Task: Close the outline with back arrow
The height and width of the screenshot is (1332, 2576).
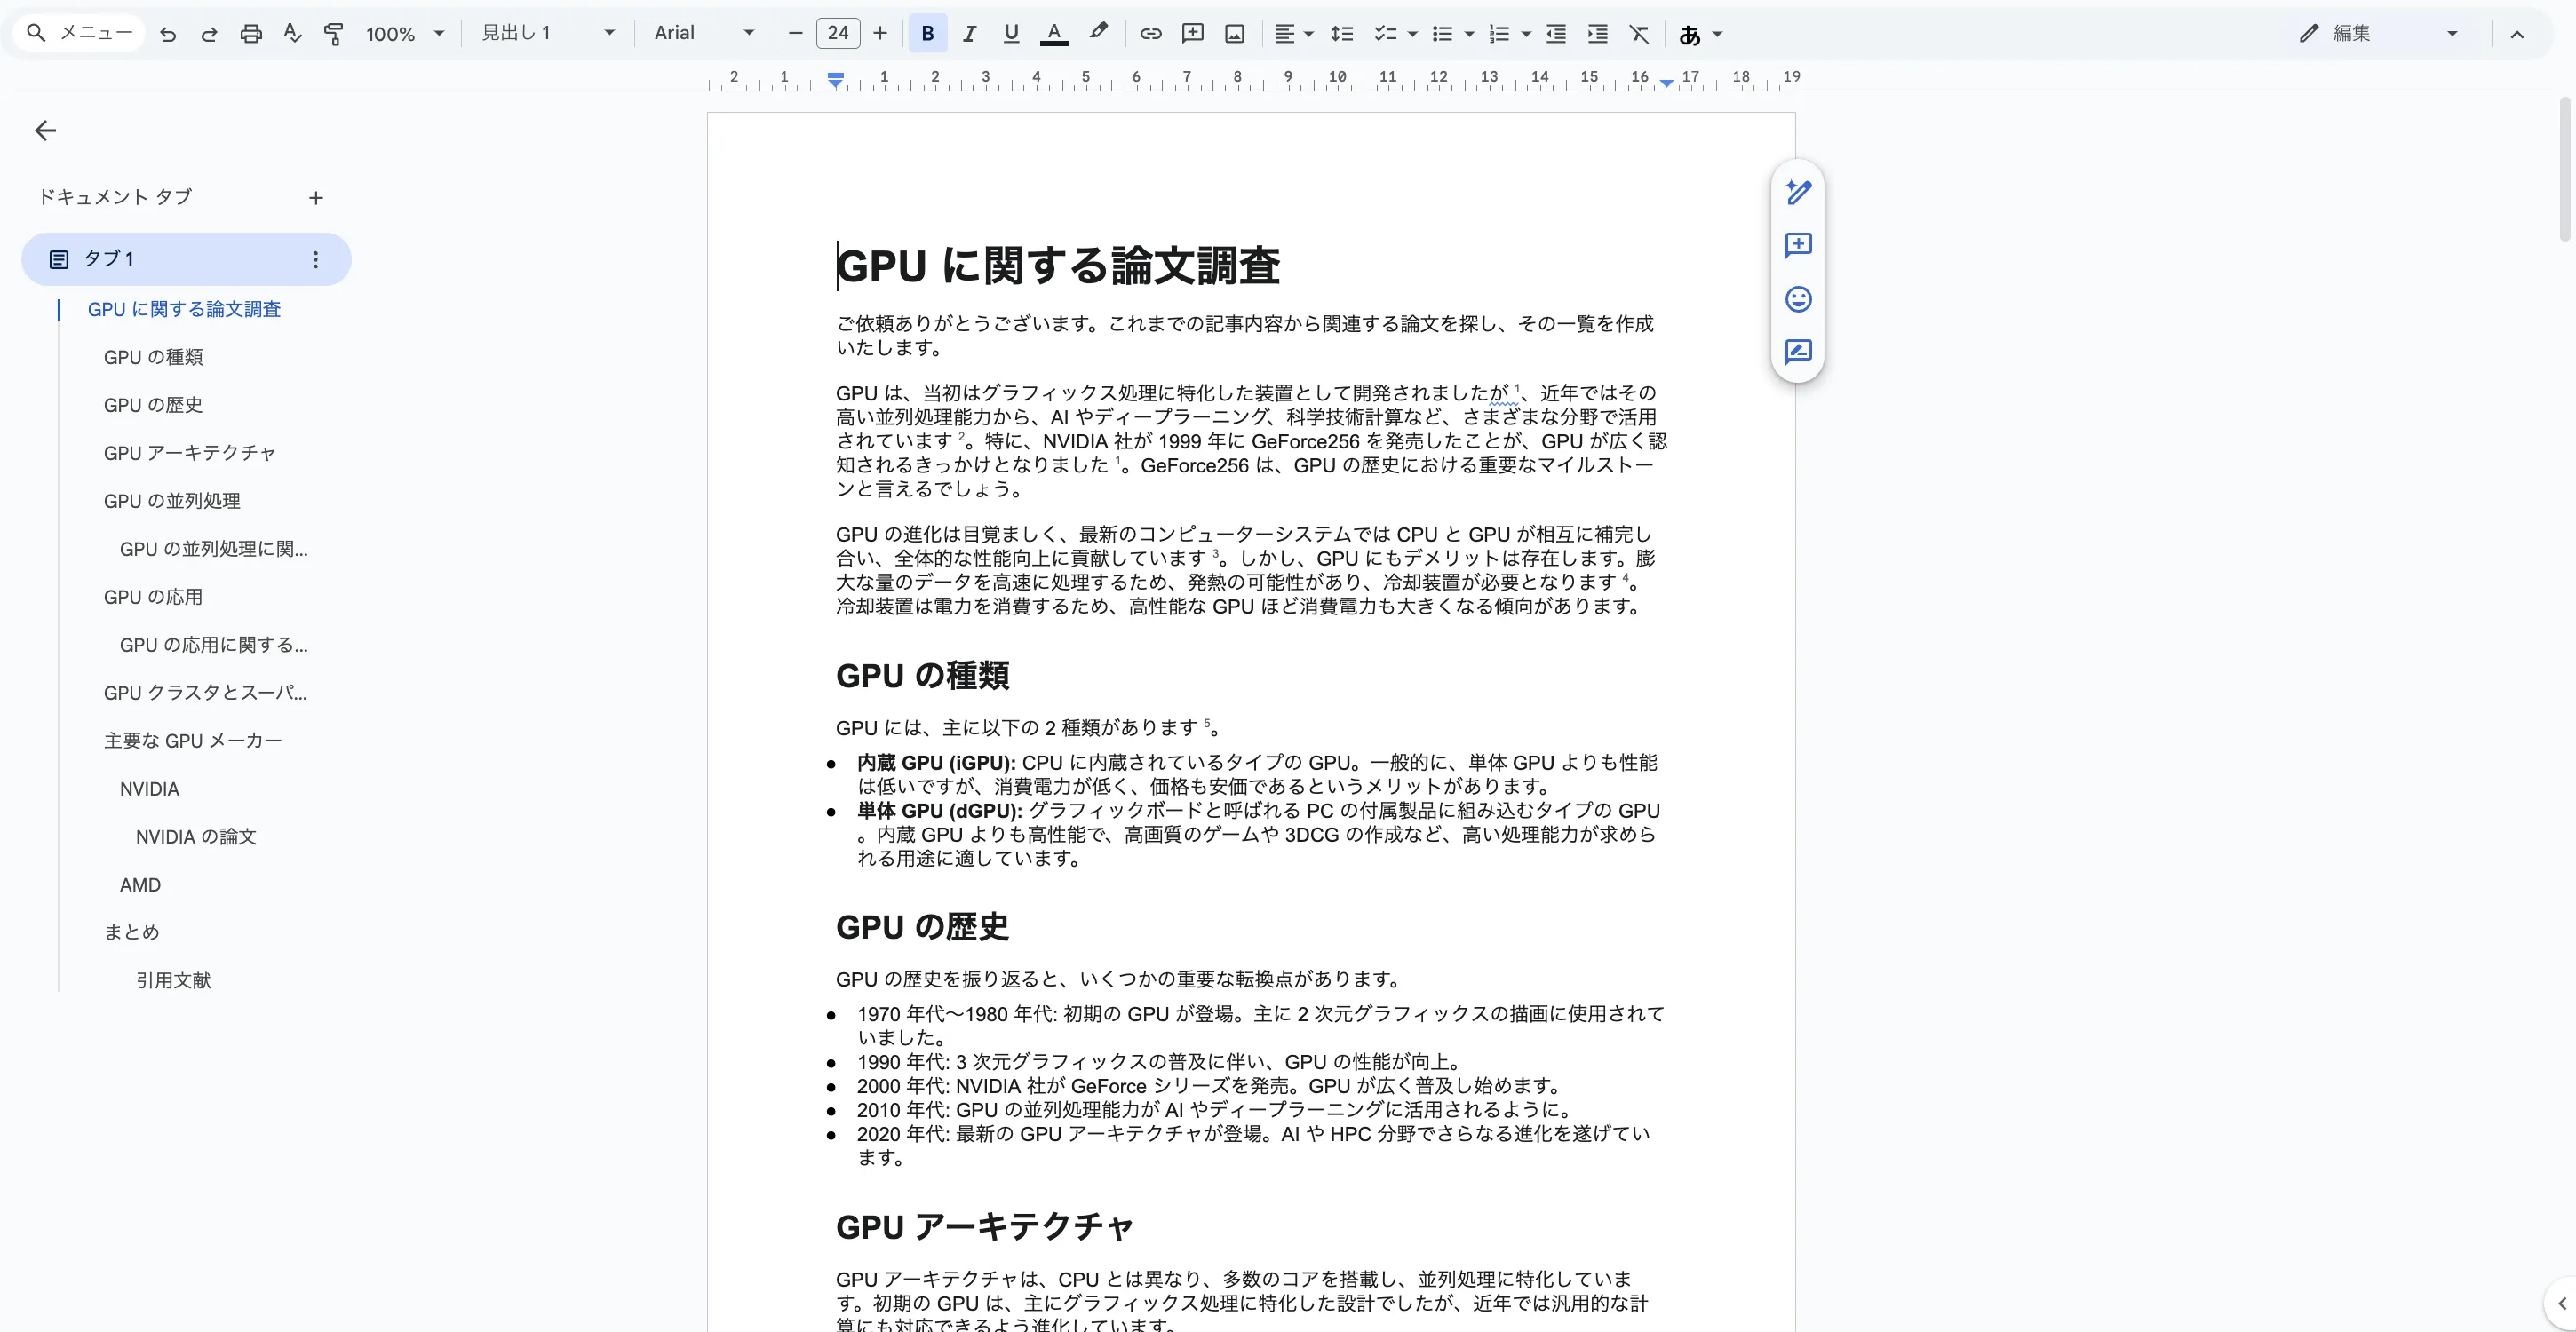Action: pyautogui.click(x=45, y=130)
